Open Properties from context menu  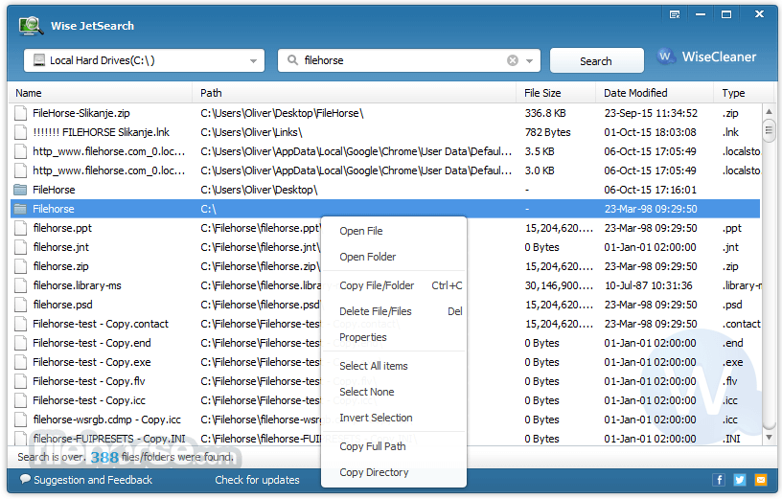pyautogui.click(x=394, y=337)
